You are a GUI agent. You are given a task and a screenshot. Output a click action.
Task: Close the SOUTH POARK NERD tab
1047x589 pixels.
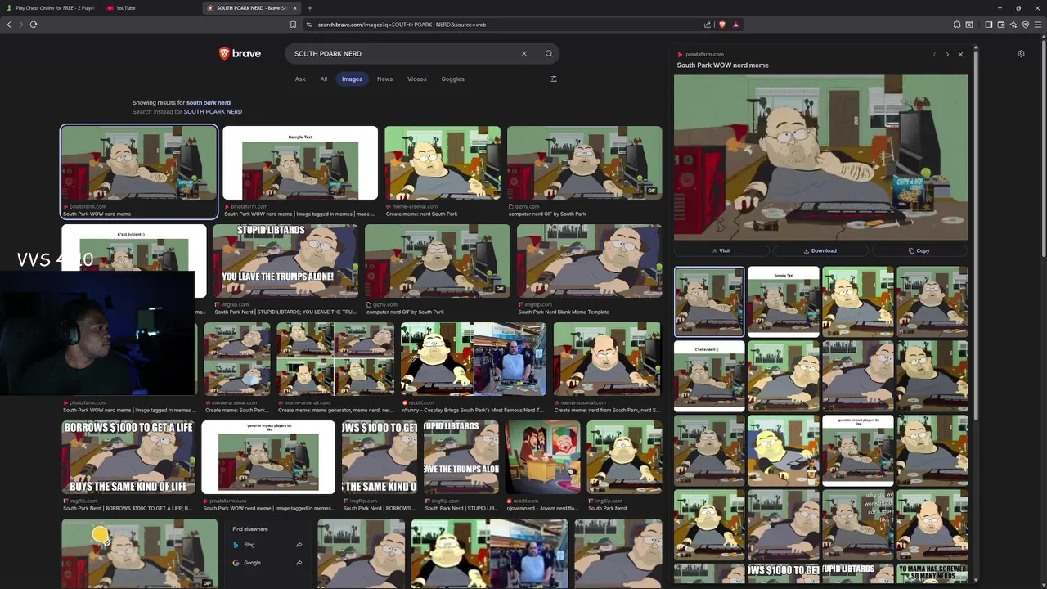pyautogui.click(x=295, y=8)
